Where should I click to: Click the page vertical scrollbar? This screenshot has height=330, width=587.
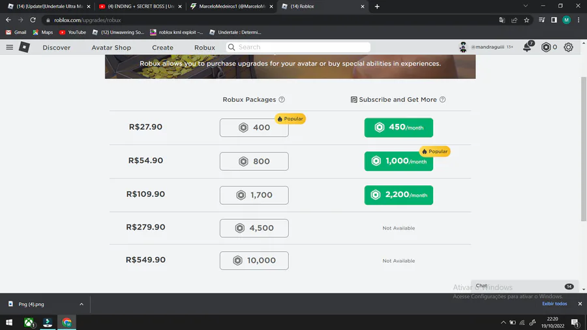(x=584, y=149)
